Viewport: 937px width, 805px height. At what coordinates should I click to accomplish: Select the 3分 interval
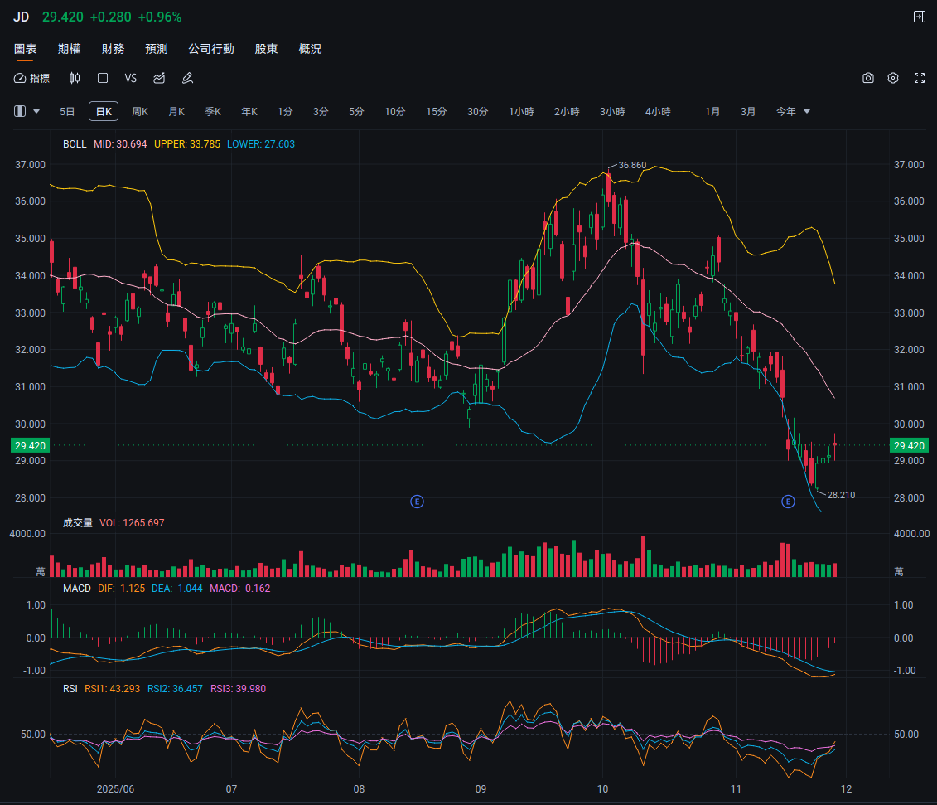click(x=321, y=111)
